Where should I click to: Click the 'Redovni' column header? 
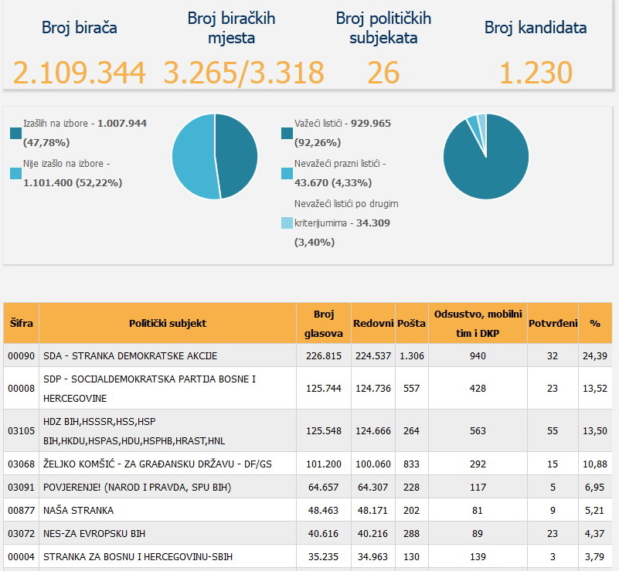pos(373,323)
